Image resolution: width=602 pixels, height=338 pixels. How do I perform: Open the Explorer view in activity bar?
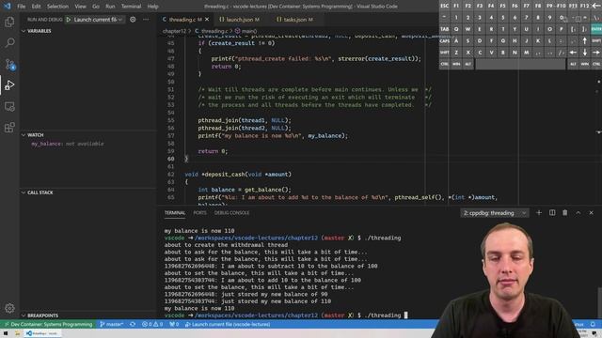pos(9,22)
